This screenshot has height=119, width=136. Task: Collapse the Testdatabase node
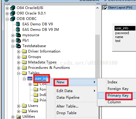pyautogui.click(x=13, y=46)
